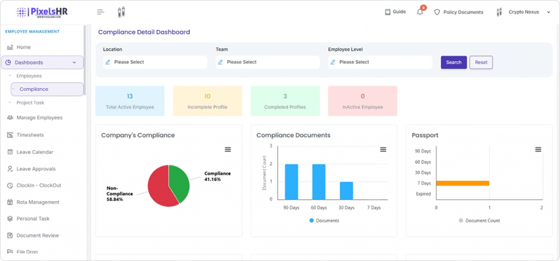
Task: Open Compliance Documents chart menu icon
Action: pyautogui.click(x=383, y=150)
